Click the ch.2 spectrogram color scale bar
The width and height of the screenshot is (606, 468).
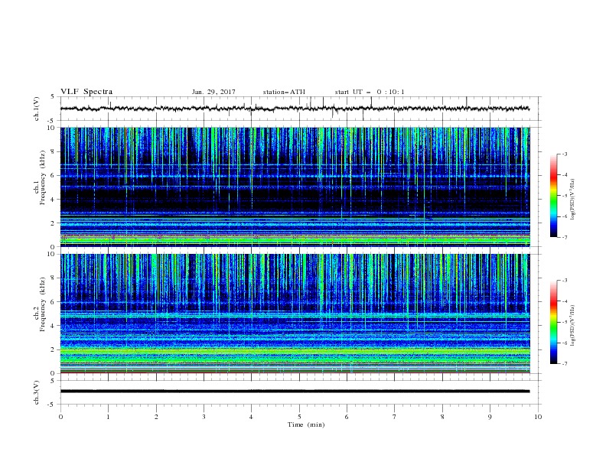(x=554, y=322)
